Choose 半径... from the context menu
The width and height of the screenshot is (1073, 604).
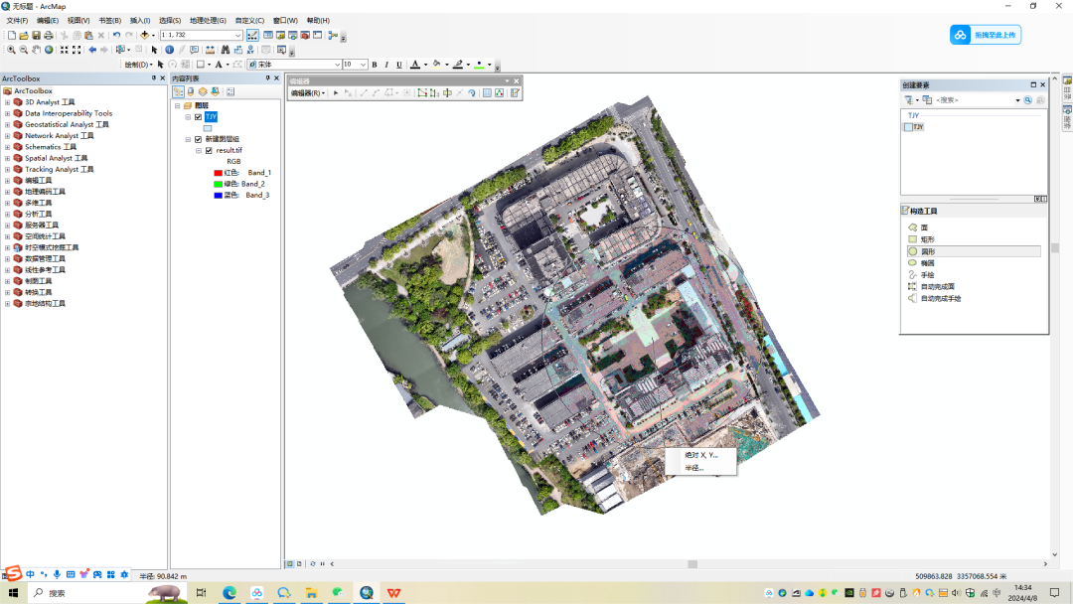694,468
